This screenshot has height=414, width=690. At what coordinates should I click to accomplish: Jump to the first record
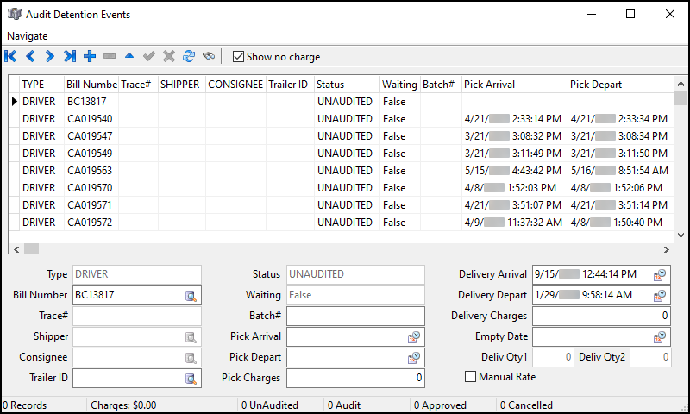pyautogui.click(x=10, y=57)
